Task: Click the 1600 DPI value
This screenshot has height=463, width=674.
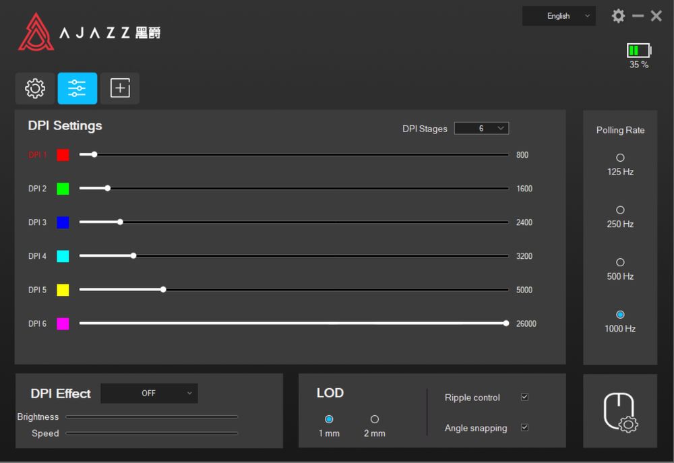Action: [x=524, y=189]
